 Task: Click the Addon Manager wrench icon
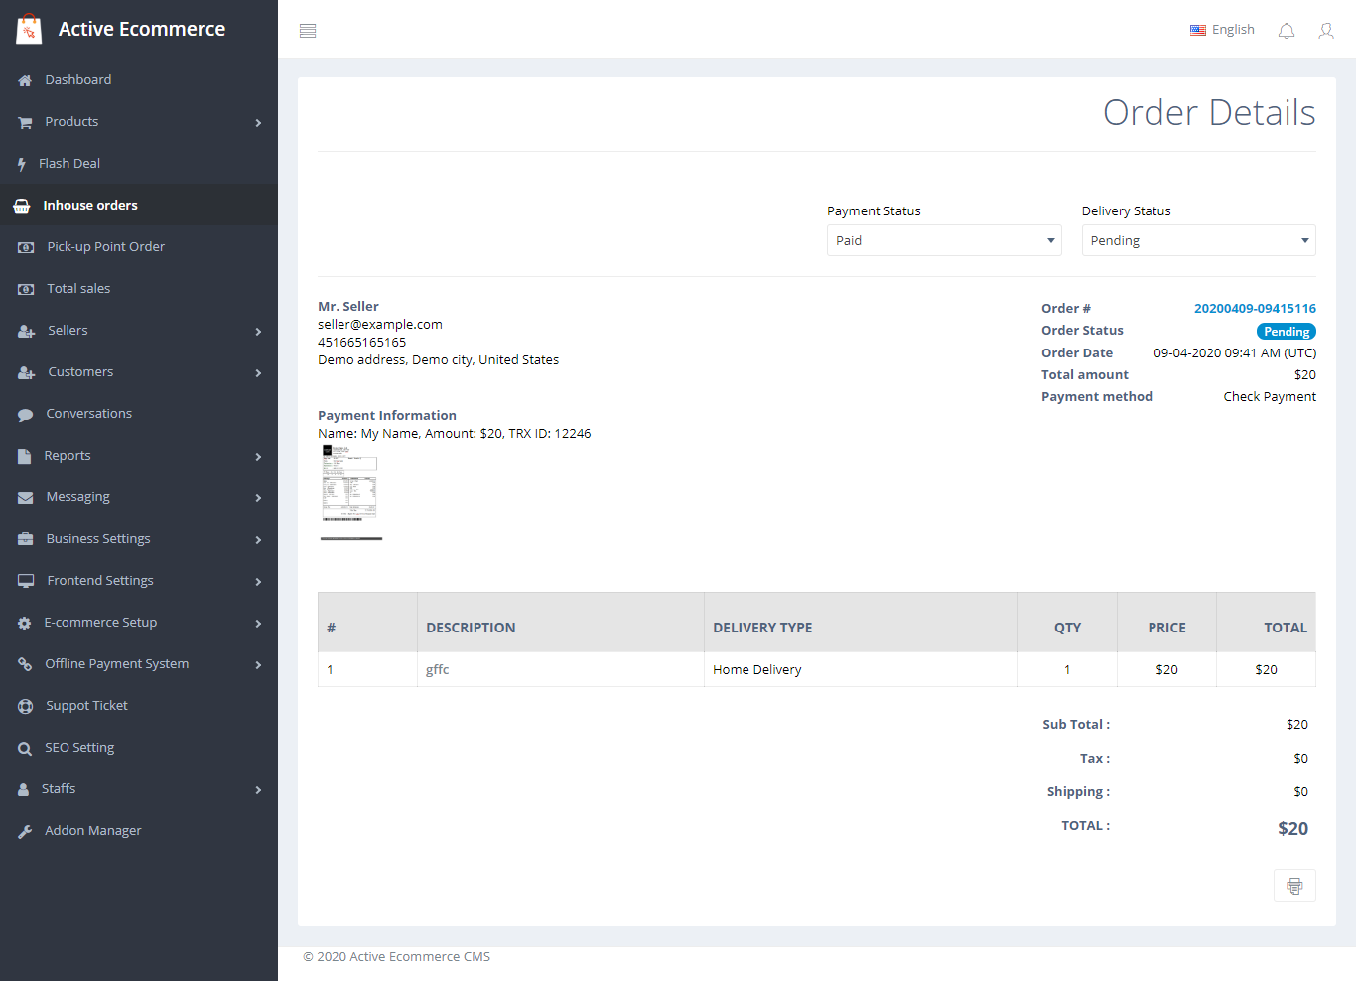(x=25, y=832)
